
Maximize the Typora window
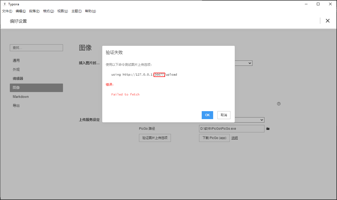pos(318,4)
